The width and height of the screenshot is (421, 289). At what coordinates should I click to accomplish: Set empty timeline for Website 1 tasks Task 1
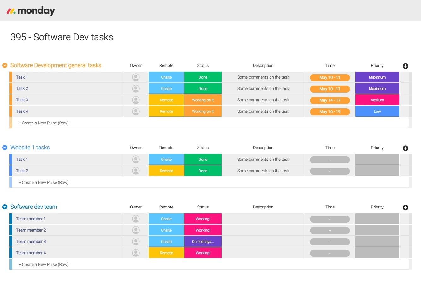tap(330, 160)
